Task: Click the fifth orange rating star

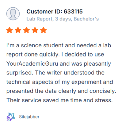Action: point(44,30)
